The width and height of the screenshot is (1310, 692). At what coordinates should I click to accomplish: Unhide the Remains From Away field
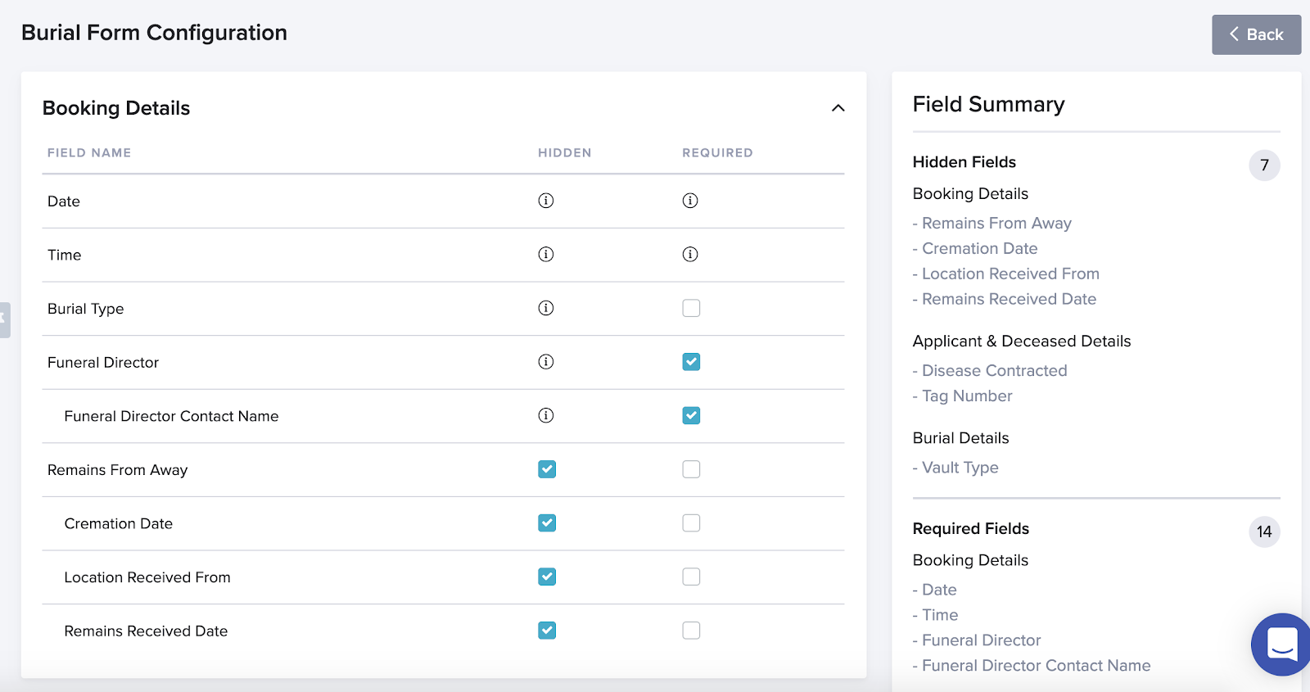[547, 469]
